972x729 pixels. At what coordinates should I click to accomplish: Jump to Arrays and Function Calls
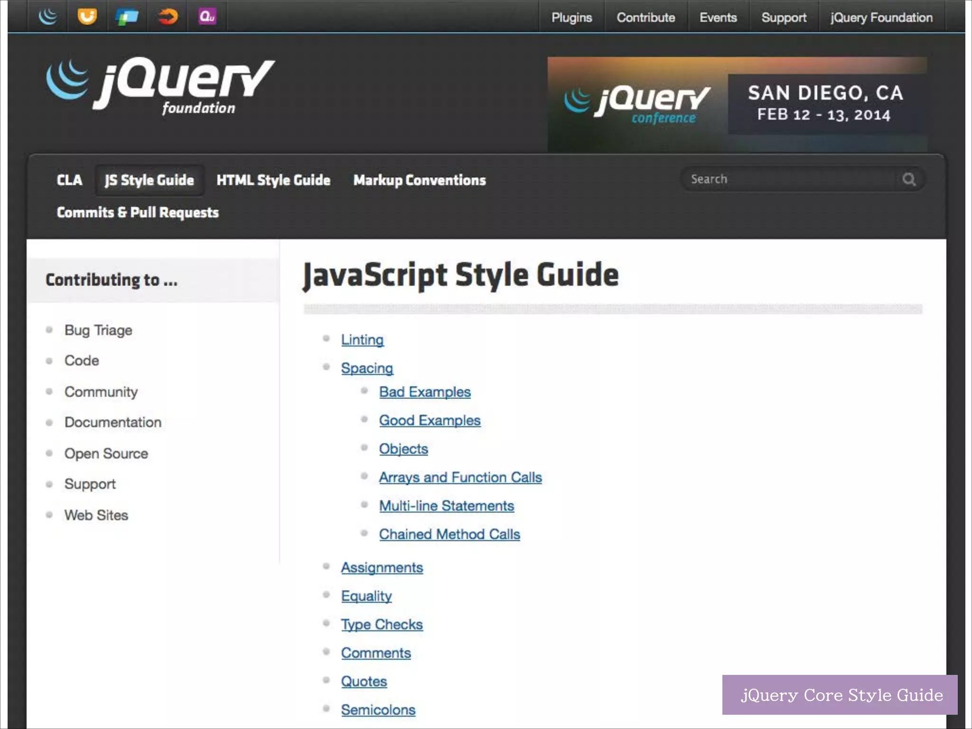pyautogui.click(x=460, y=477)
